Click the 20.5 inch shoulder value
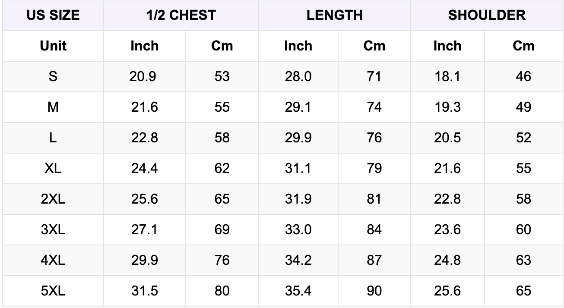Viewport: 564px width, 308px height. coord(447,138)
